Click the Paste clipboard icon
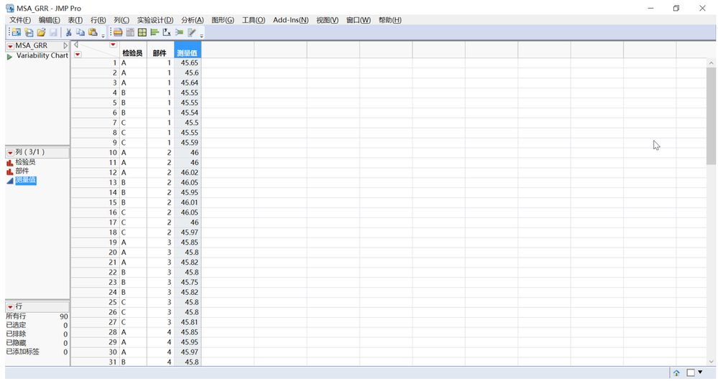 [x=93, y=32]
